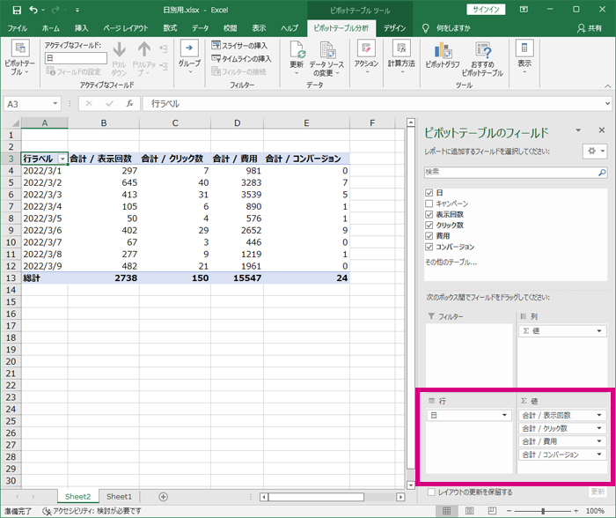The width and height of the screenshot is (616, 518).
Task: Uncheck the コンバージョン field checkbox
Action: click(x=429, y=247)
